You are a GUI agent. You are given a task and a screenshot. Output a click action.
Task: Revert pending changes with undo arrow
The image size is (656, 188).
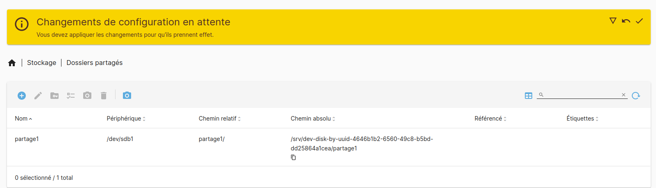626,21
